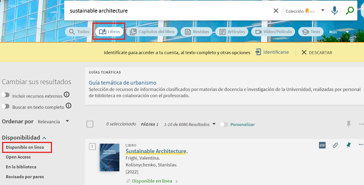Filter by Open Access
The image size is (364, 185).
(18, 157)
